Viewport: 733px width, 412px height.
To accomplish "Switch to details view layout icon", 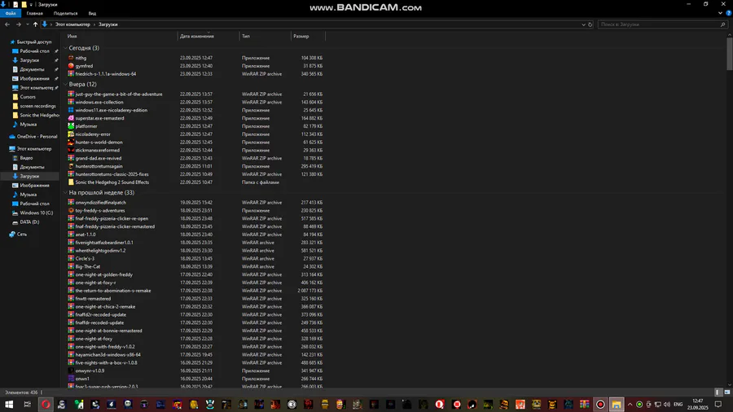I will (x=718, y=392).
